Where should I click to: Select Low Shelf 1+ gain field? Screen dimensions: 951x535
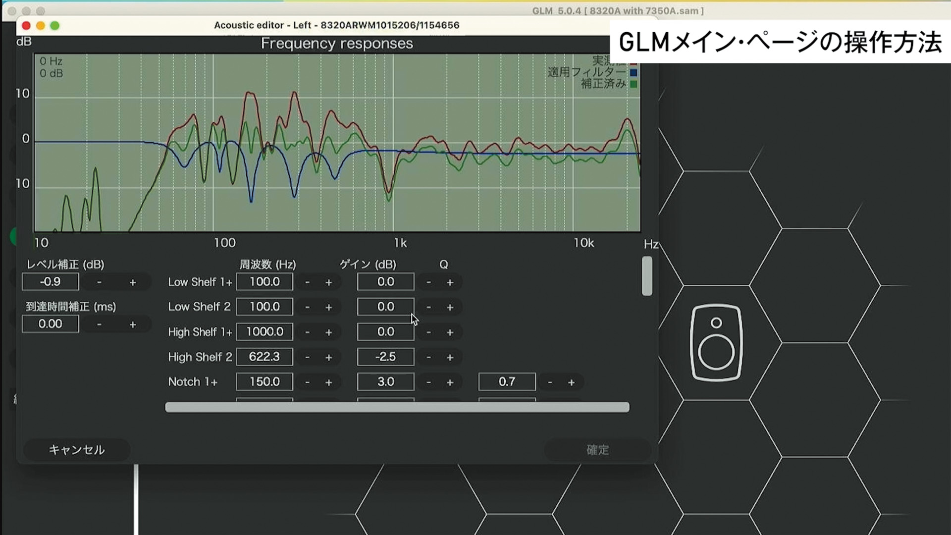pyautogui.click(x=385, y=282)
